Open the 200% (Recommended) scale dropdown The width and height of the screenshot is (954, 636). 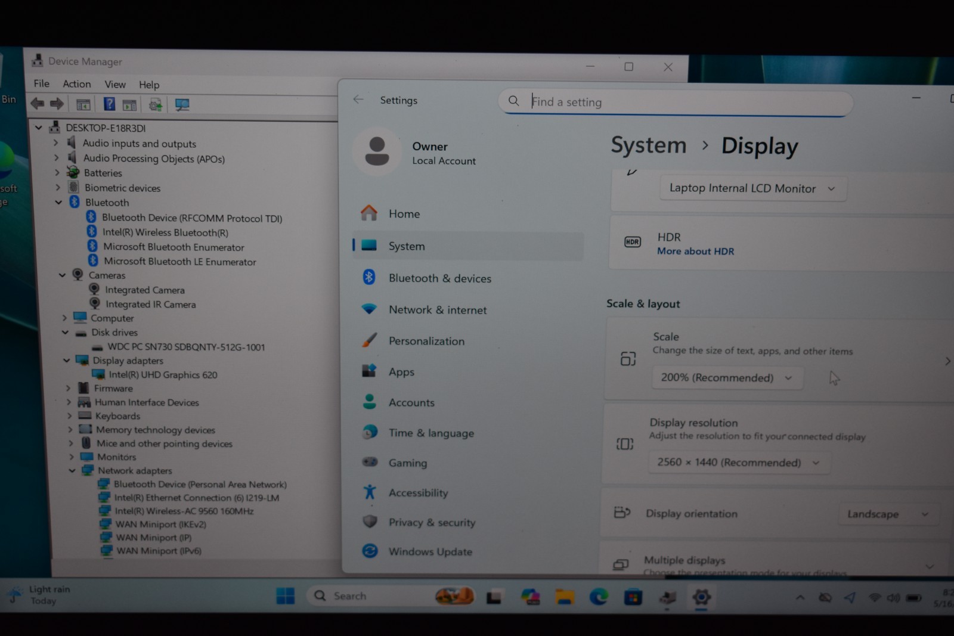[x=727, y=377]
